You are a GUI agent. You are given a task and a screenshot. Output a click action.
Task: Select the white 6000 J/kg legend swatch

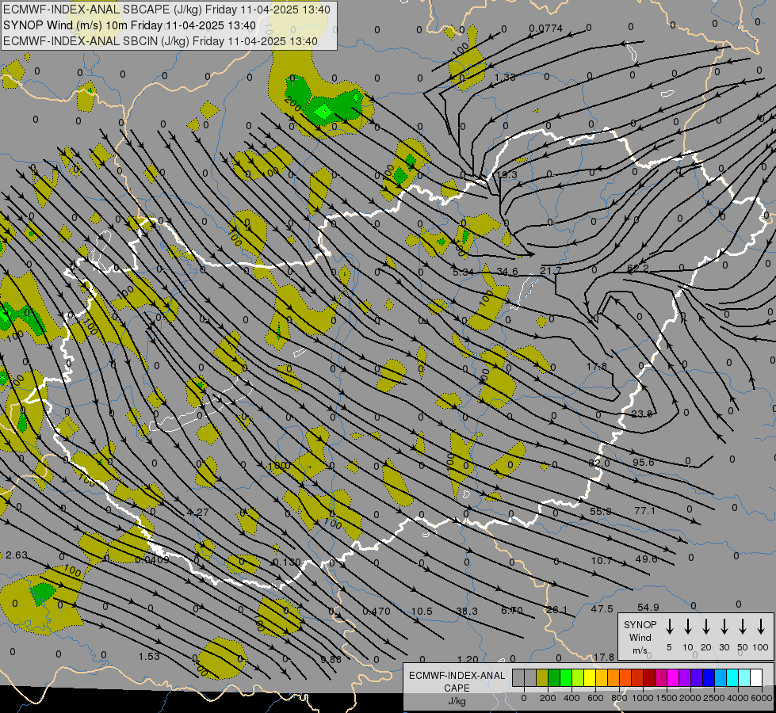[755, 678]
